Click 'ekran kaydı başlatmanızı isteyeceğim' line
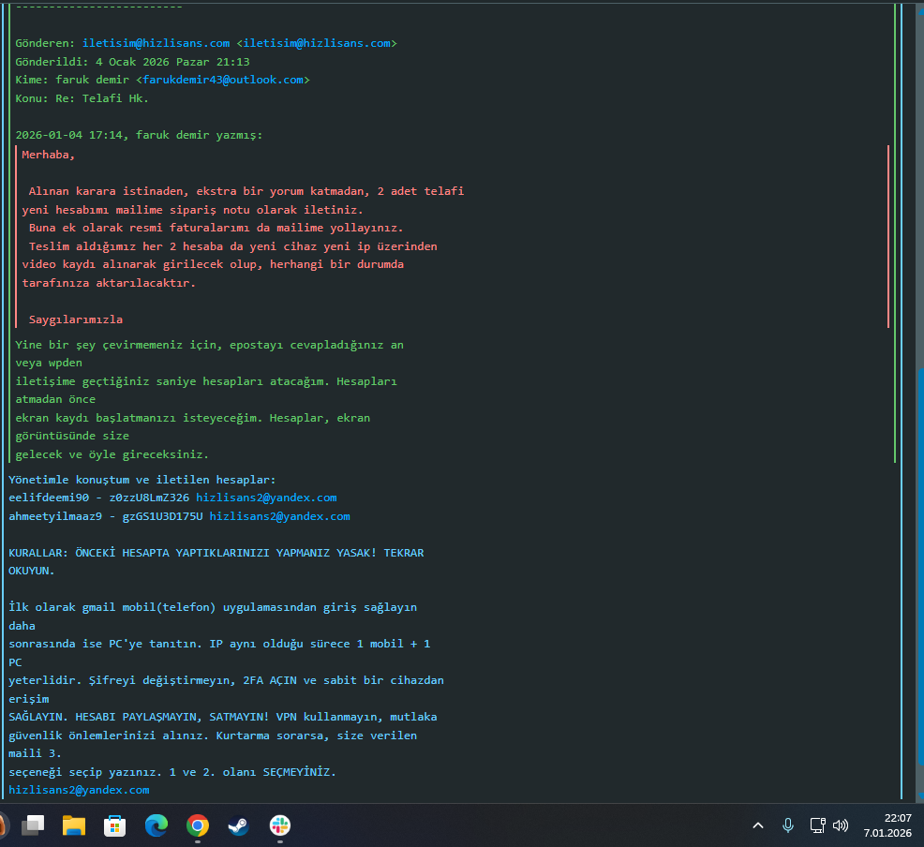 [x=193, y=418]
